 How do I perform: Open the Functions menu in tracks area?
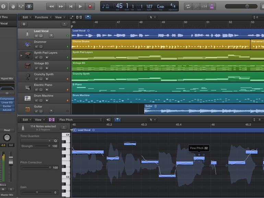pos(43,17)
